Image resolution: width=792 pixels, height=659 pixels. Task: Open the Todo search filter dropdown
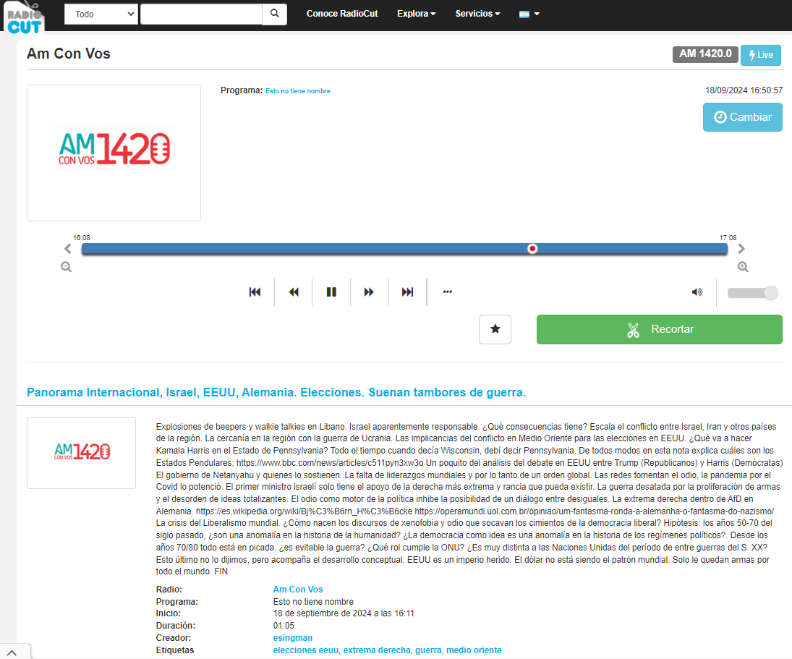pos(101,14)
